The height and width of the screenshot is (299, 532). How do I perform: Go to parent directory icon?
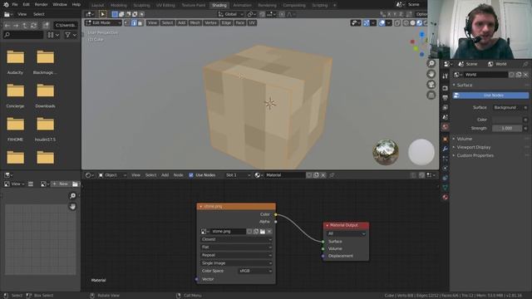click(x=25, y=26)
